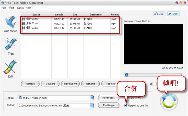The image size is (188, 116).
Task: Open the Help menu
Action: (x=29, y=8)
